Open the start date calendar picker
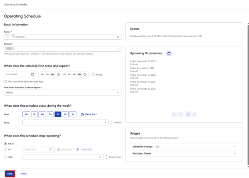249x178 pixels. coord(32,74)
